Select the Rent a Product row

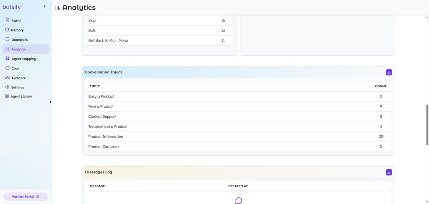(238, 107)
